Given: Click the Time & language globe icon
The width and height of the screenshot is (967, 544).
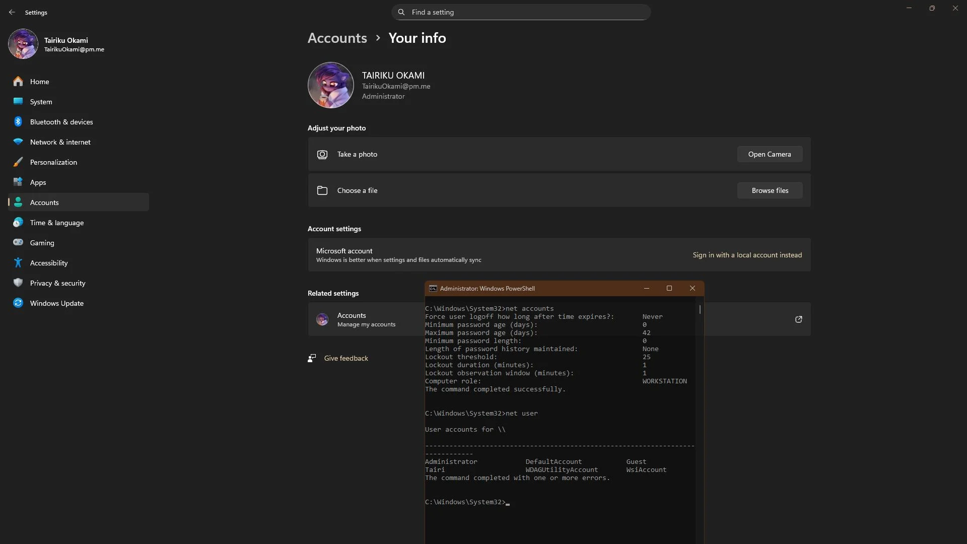Looking at the screenshot, I should [x=18, y=223].
